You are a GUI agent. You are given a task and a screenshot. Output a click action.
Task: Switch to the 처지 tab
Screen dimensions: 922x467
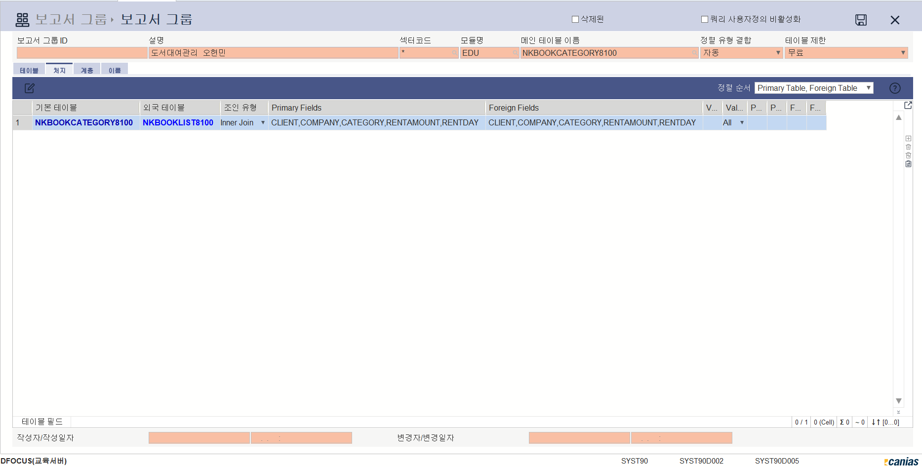pos(59,70)
